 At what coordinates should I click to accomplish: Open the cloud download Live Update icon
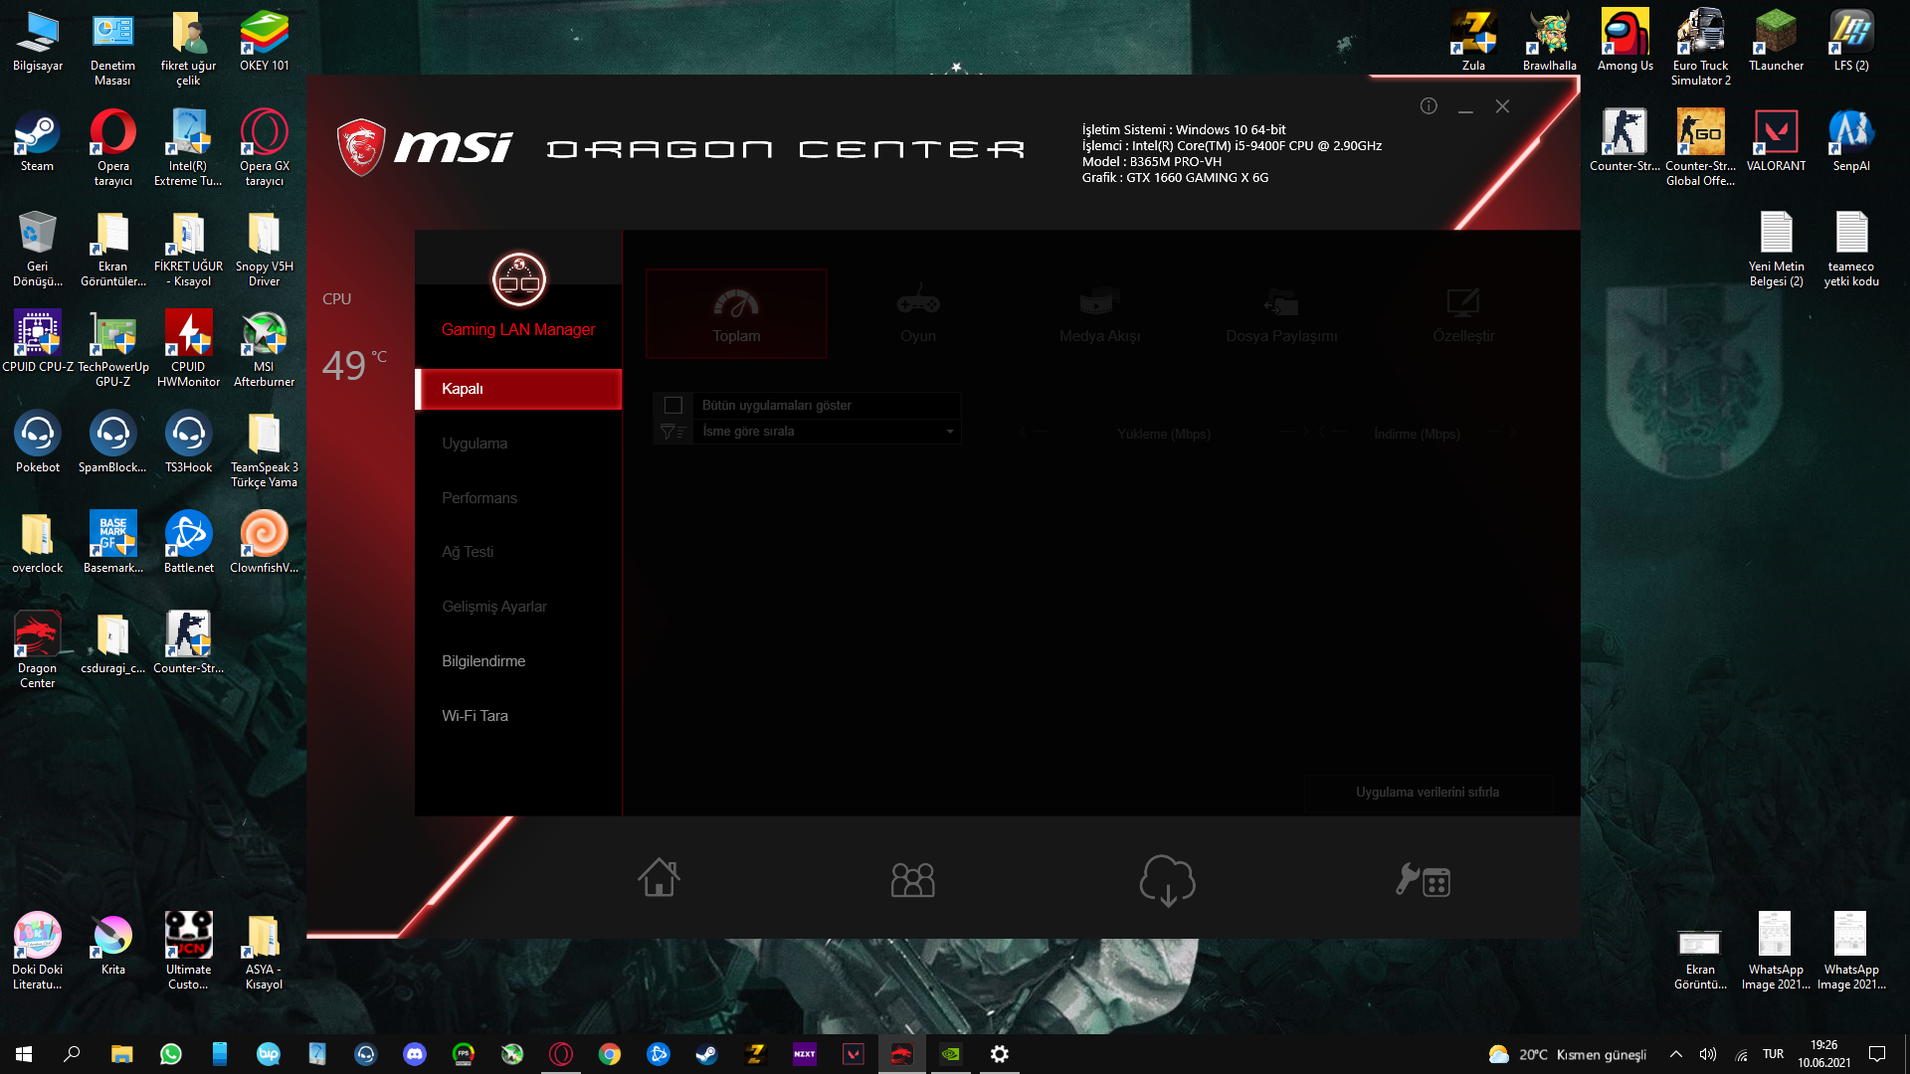[1167, 880]
